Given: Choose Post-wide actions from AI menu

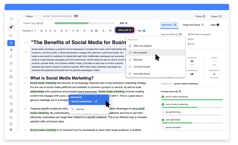Looking at the screenshot, I should click(x=156, y=74).
